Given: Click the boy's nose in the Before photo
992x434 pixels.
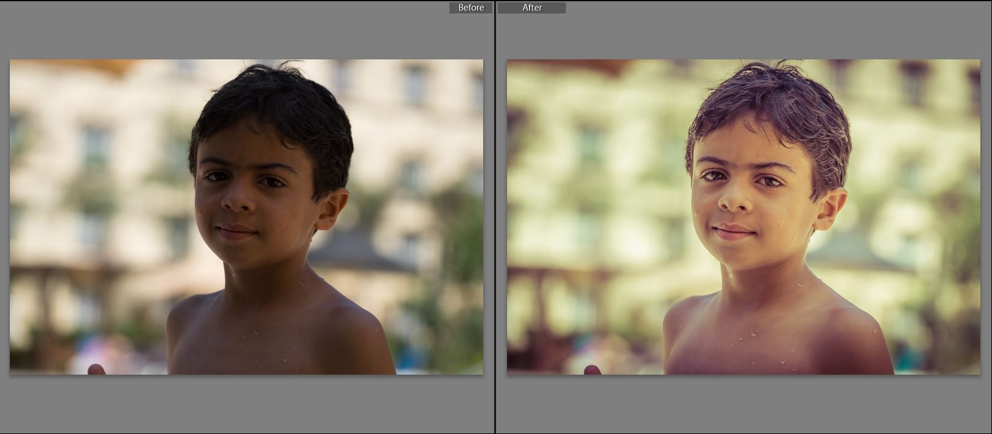Looking at the screenshot, I should (x=237, y=201).
